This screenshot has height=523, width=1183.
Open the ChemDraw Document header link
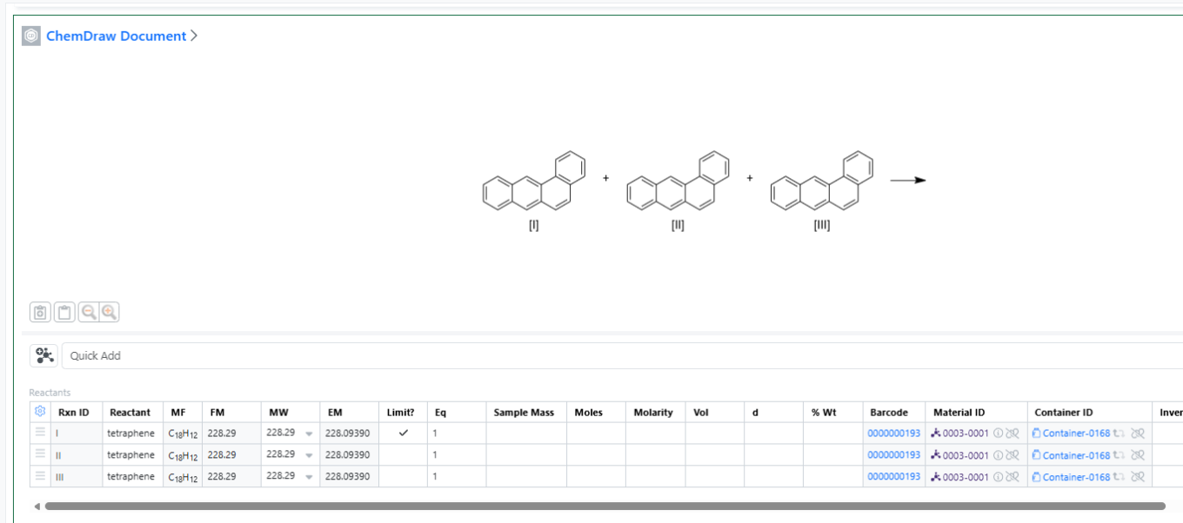click(116, 36)
